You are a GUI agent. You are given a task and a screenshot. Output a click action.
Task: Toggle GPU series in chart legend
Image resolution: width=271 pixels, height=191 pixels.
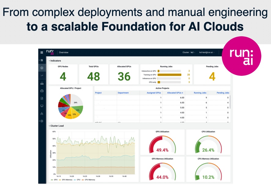[54, 180]
